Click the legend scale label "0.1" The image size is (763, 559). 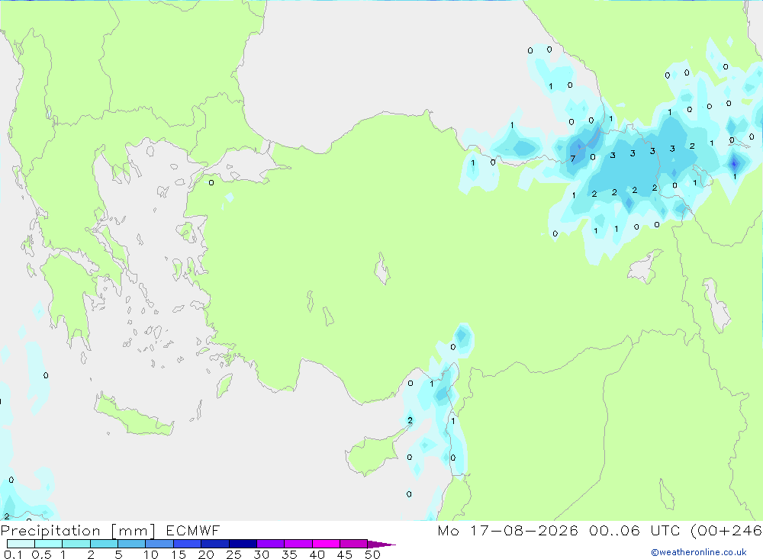(x=13, y=554)
